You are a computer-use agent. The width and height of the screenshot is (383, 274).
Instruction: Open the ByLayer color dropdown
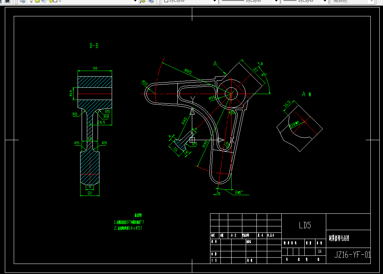215,1
